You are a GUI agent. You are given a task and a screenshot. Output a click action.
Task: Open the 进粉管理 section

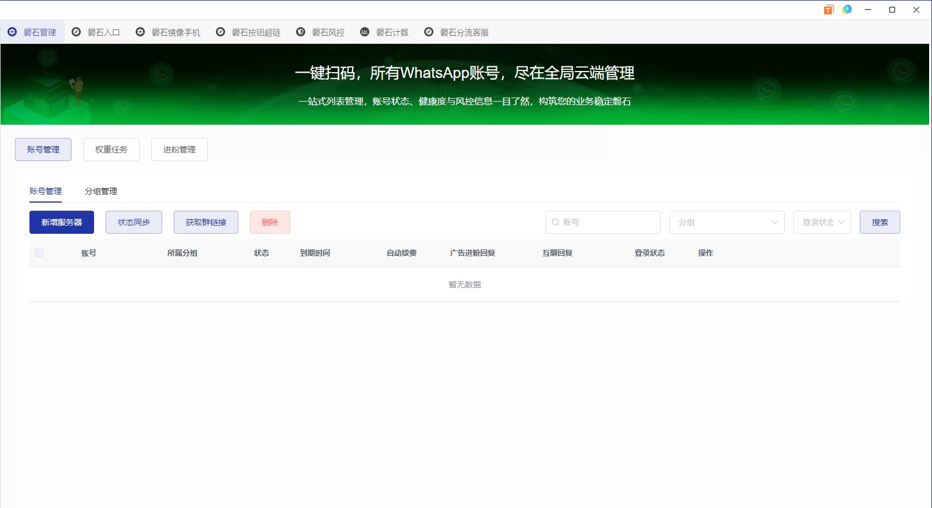[x=179, y=150]
